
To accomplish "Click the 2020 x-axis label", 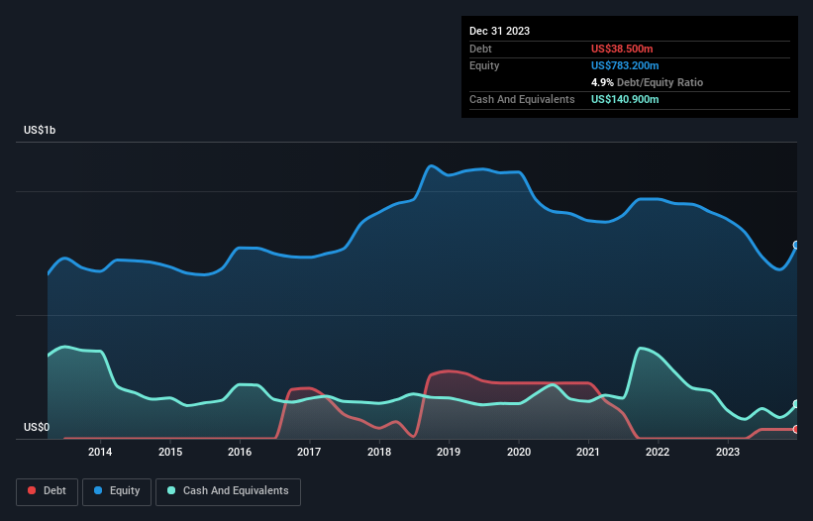I will point(519,452).
